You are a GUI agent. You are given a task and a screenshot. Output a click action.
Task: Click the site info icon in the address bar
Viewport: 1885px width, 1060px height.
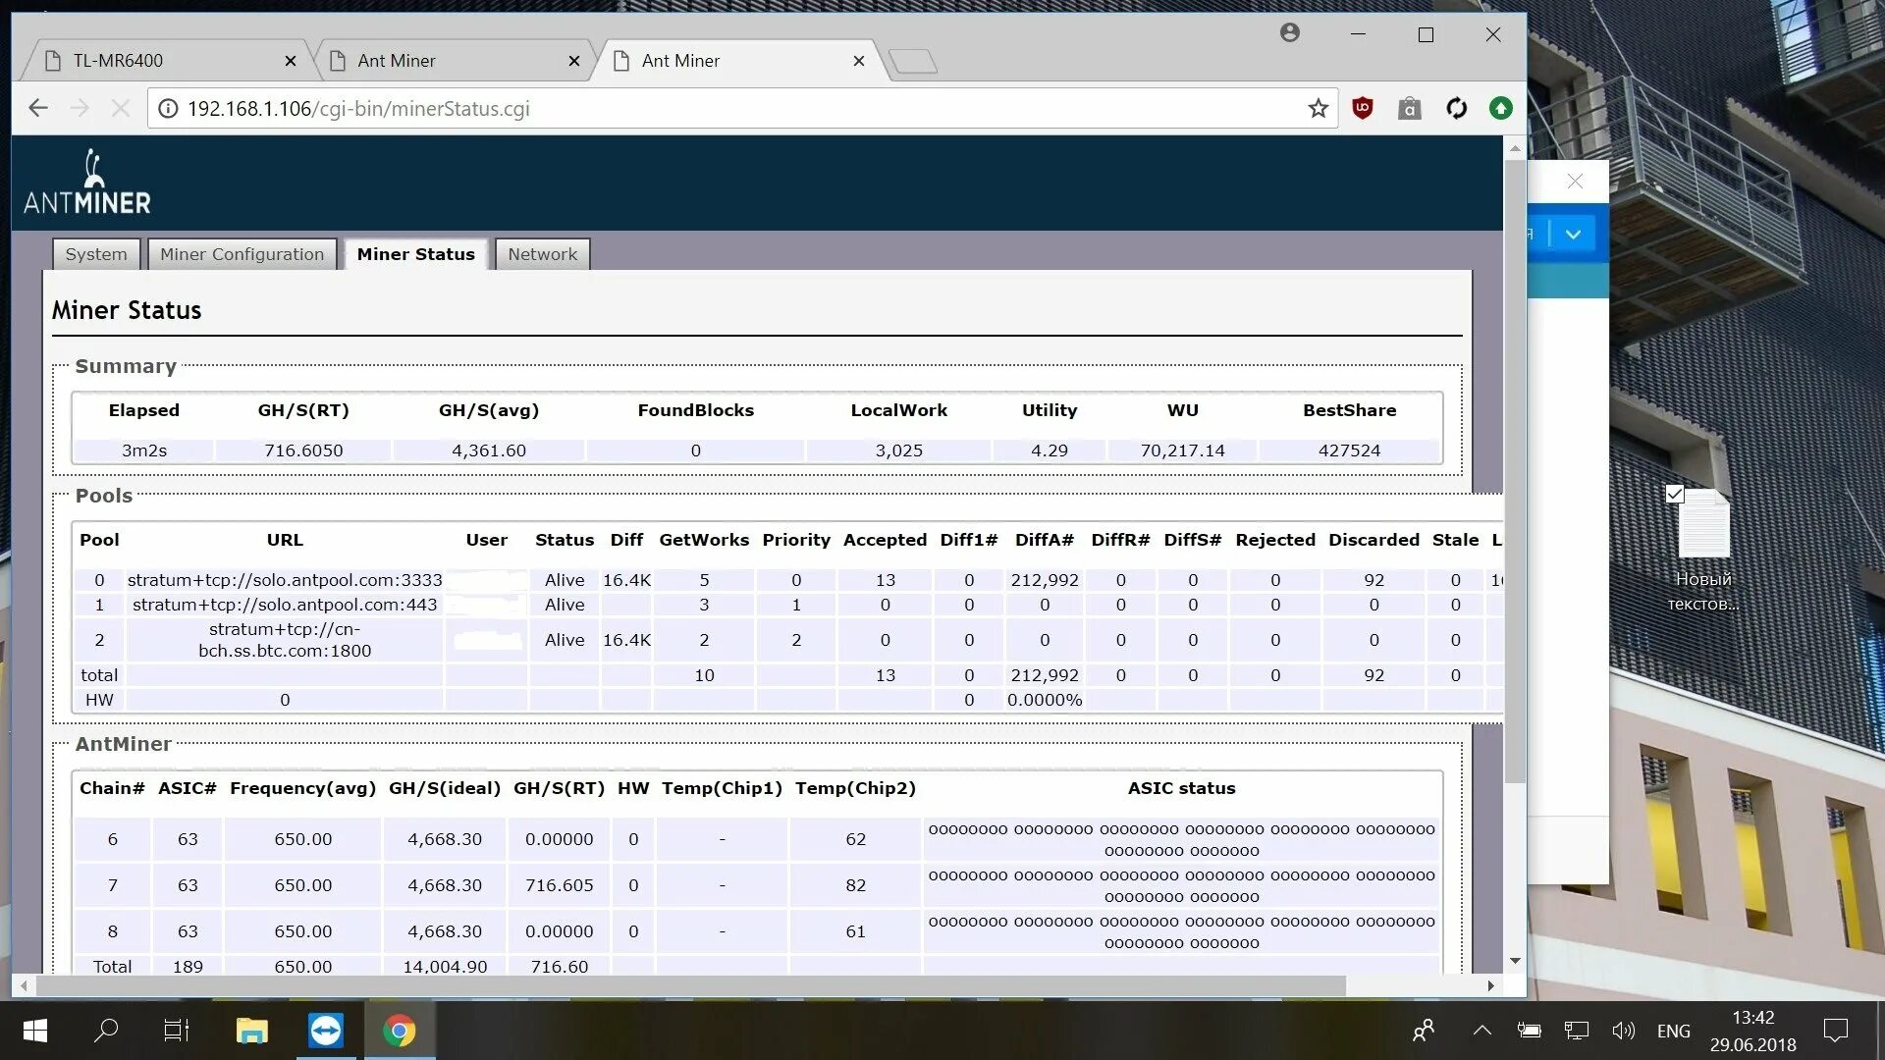click(168, 109)
